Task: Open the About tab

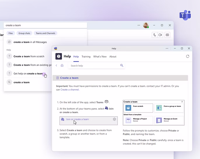Action: tap(113, 56)
